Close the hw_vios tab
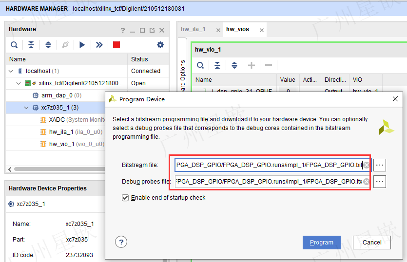407x262 pixels. click(x=262, y=30)
